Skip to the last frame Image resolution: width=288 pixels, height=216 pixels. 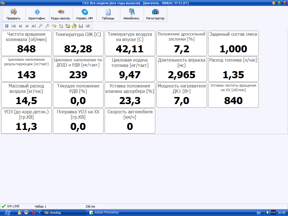[34, 26]
